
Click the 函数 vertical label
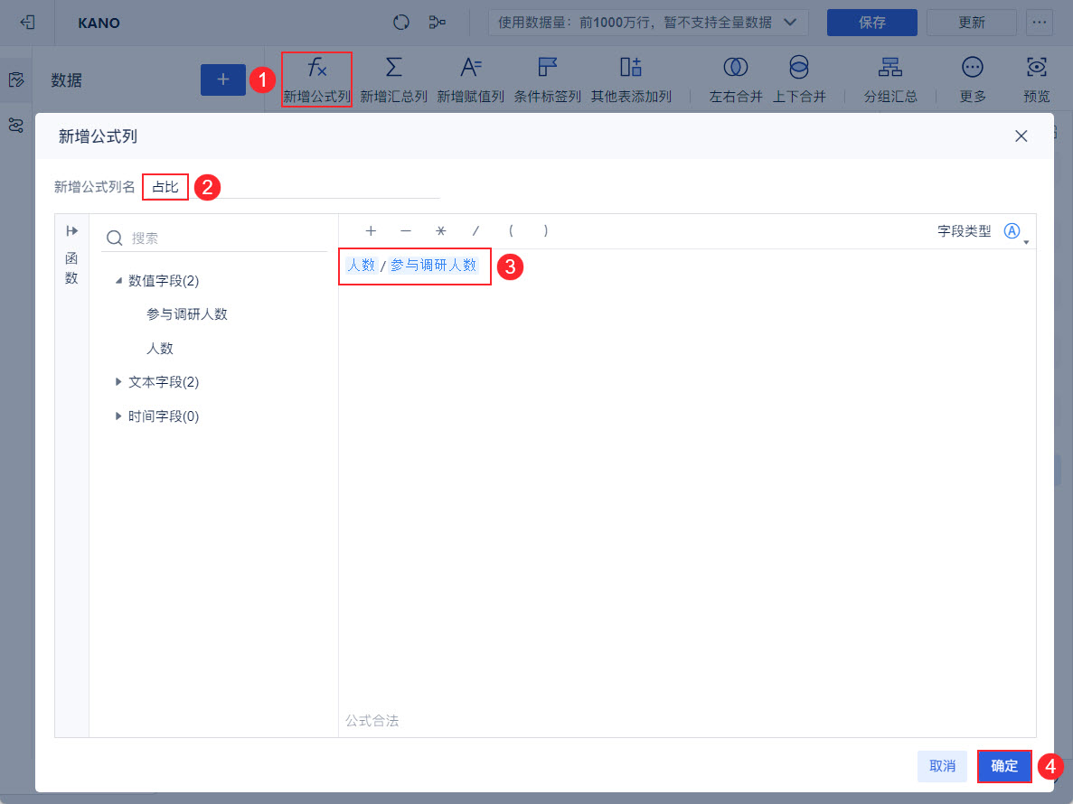(x=71, y=268)
